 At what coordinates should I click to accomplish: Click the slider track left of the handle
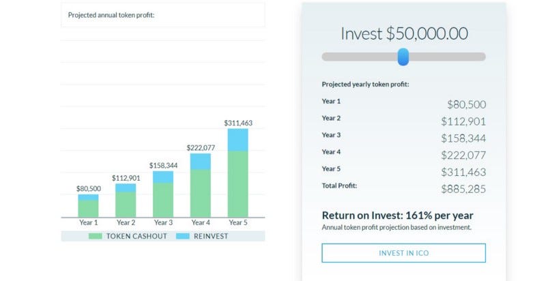pyautogui.click(x=360, y=57)
